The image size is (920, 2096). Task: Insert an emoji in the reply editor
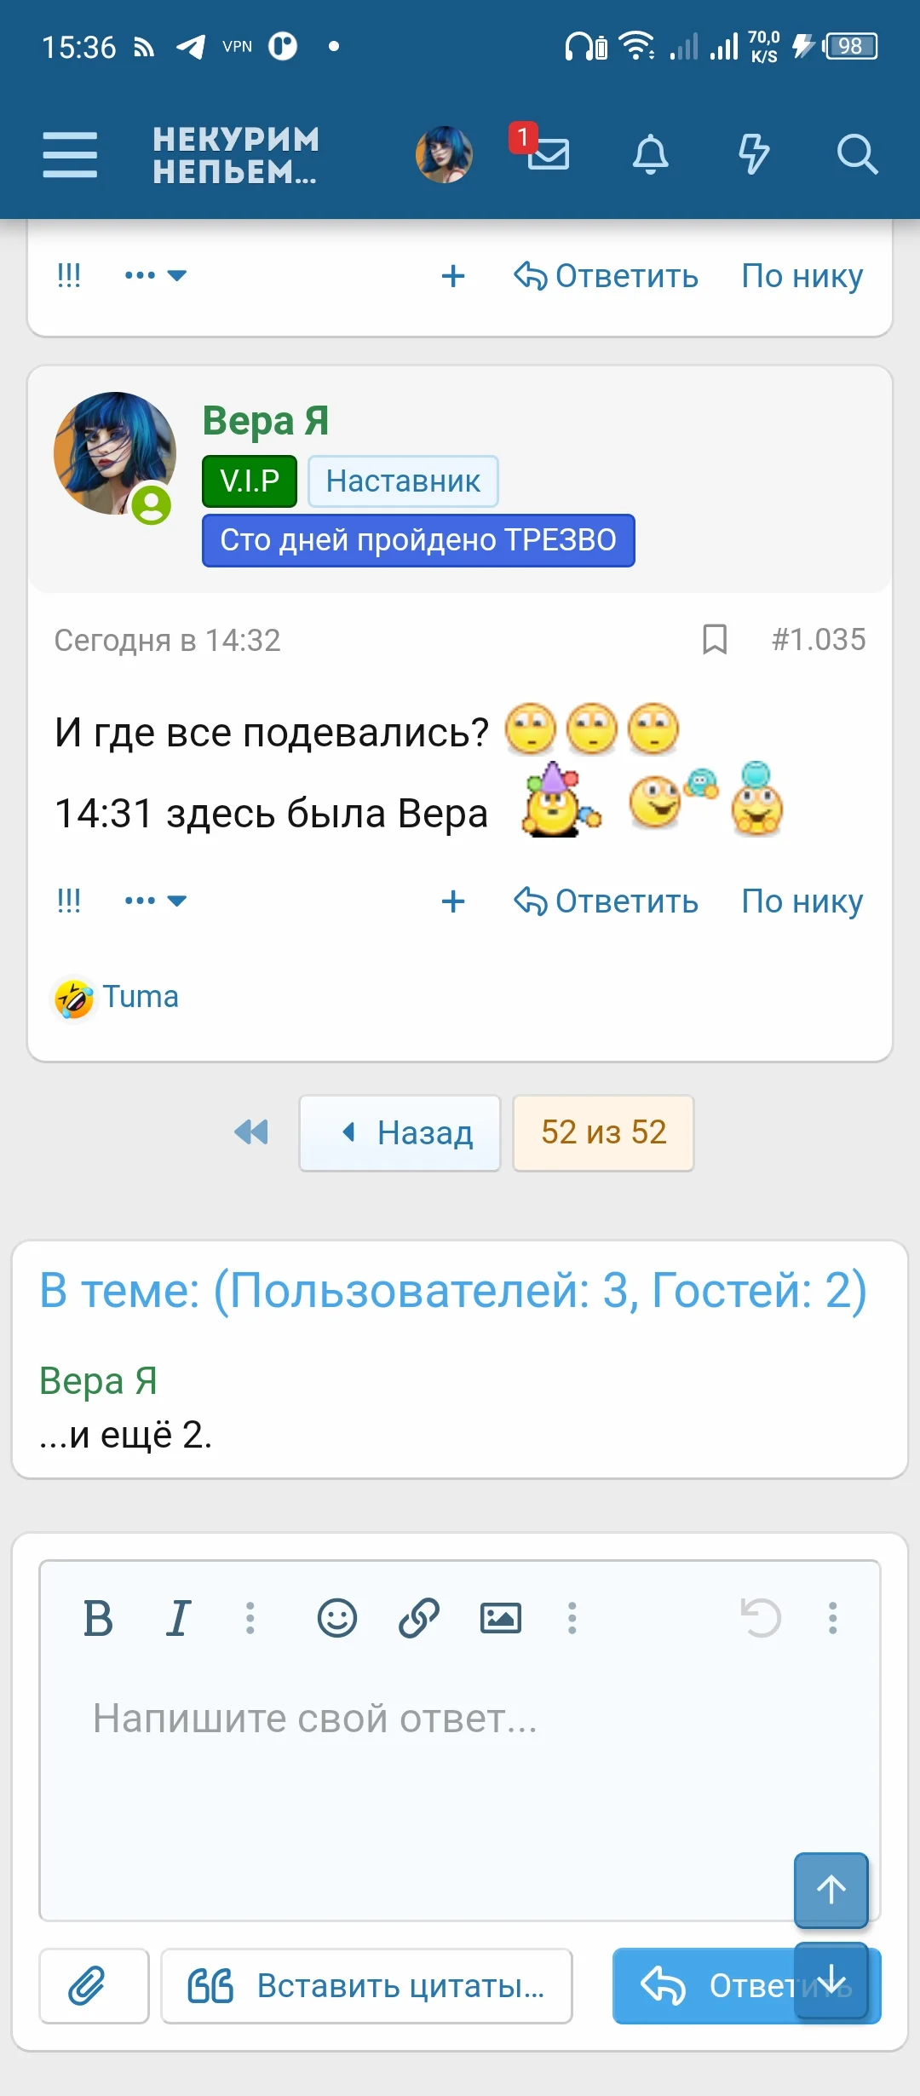(x=336, y=1616)
